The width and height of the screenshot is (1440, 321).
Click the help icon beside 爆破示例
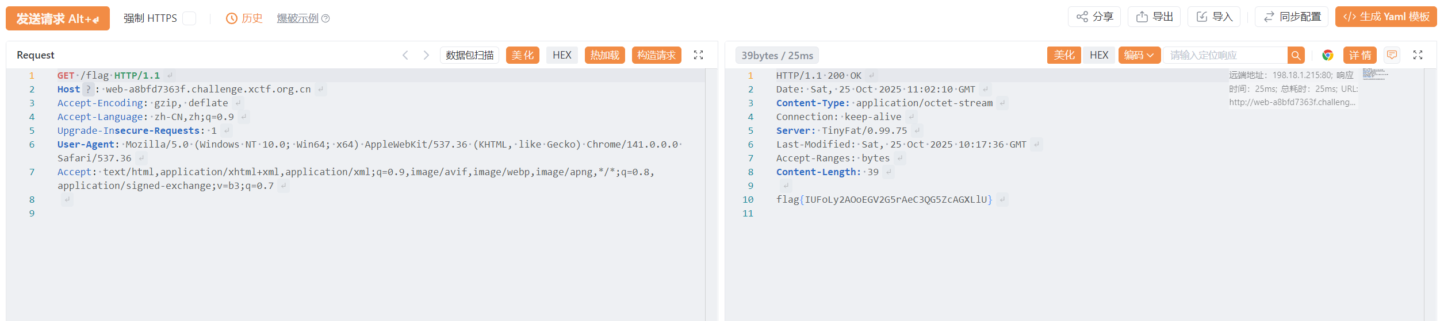click(325, 18)
